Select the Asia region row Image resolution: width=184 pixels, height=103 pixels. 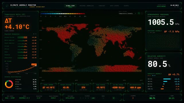(20, 52)
